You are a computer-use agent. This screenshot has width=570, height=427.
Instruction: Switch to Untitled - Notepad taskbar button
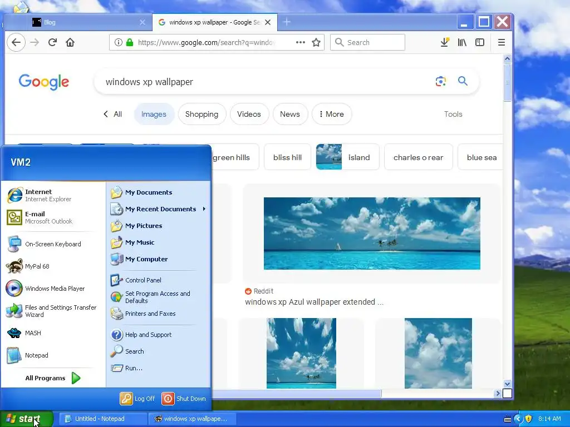pyautogui.click(x=102, y=419)
